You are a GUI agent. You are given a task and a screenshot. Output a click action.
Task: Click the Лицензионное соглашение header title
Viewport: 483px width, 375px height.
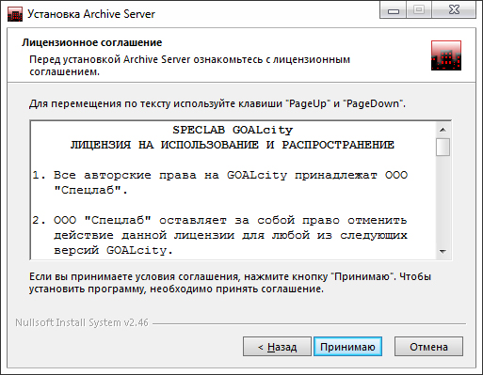pyautogui.click(x=92, y=42)
